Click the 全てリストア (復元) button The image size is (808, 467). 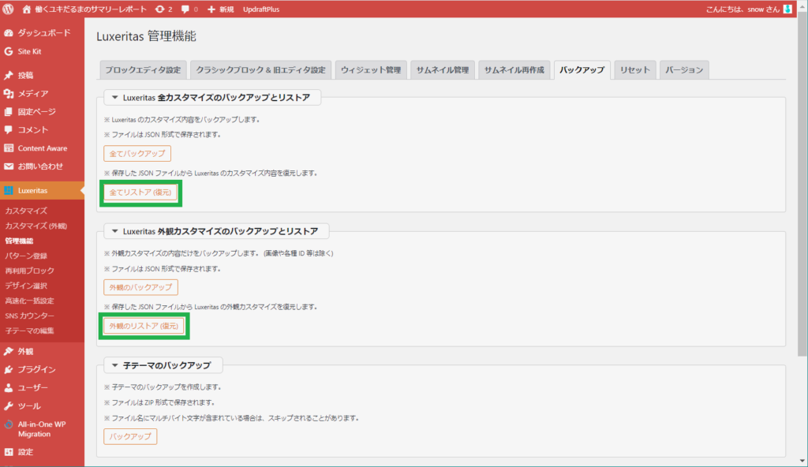tap(140, 192)
